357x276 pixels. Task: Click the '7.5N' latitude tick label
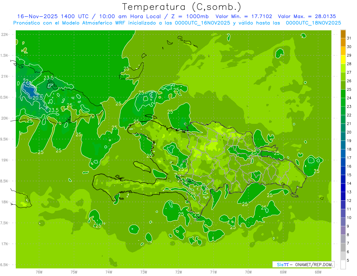[4, 223]
